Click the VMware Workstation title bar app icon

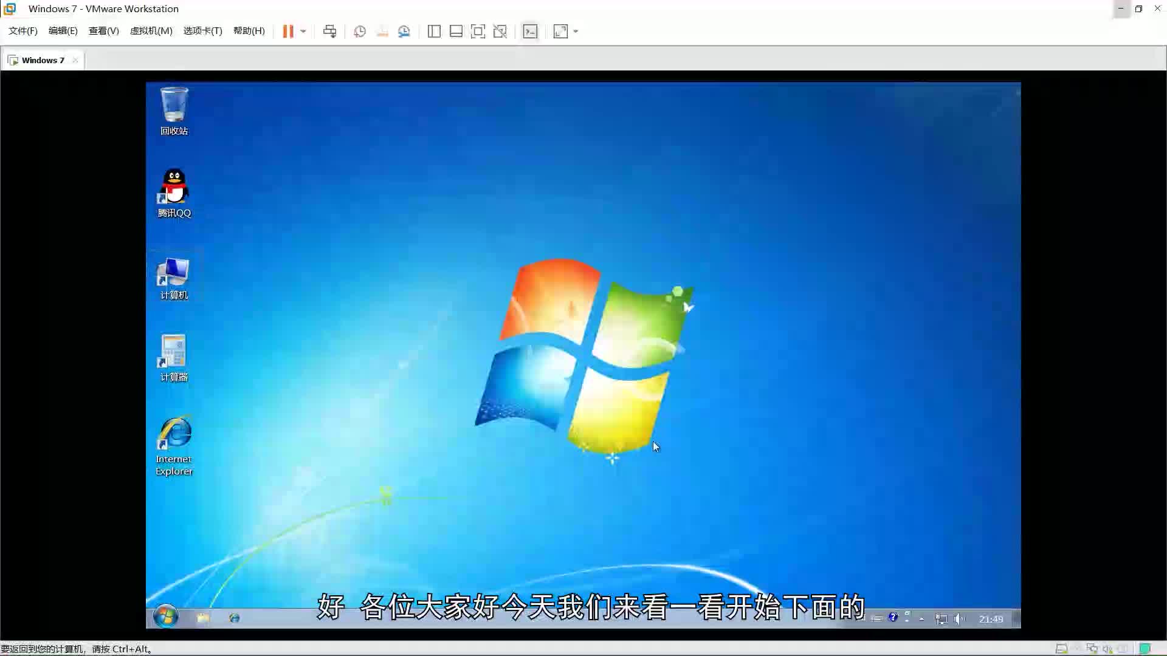coord(10,9)
